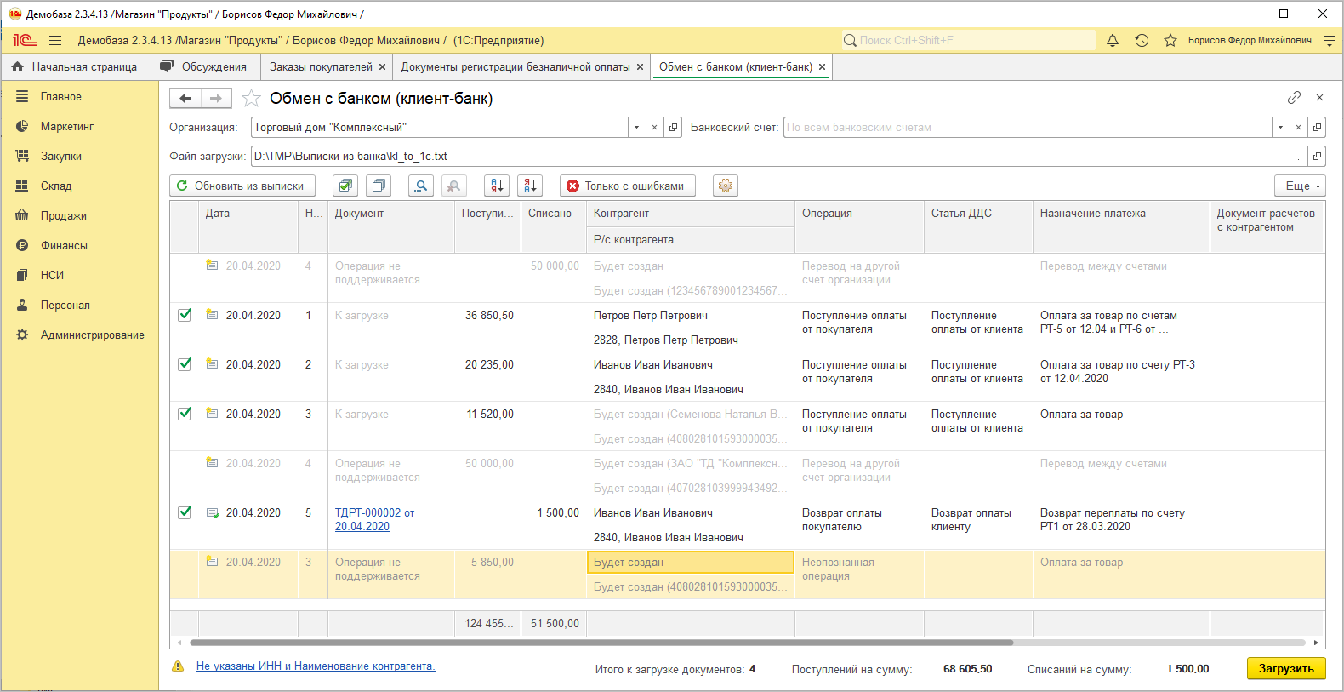Switch to Заказы покупателей tab
The image size is (1344, 692).
pos(321,66)
